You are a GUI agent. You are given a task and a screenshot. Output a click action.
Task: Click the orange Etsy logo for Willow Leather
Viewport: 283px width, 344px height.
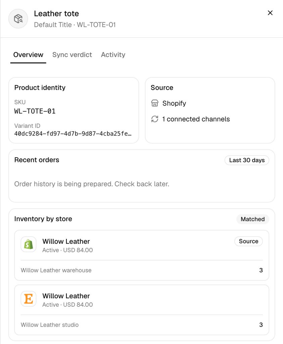click(29, 299)
